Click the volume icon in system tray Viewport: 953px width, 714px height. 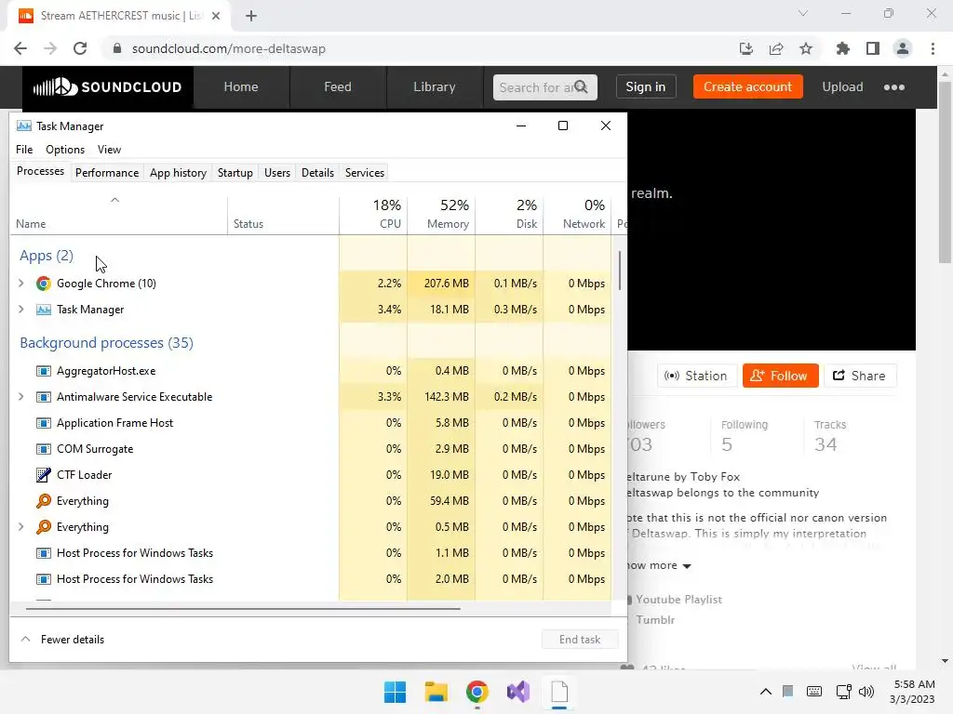(x=866, y=692)
